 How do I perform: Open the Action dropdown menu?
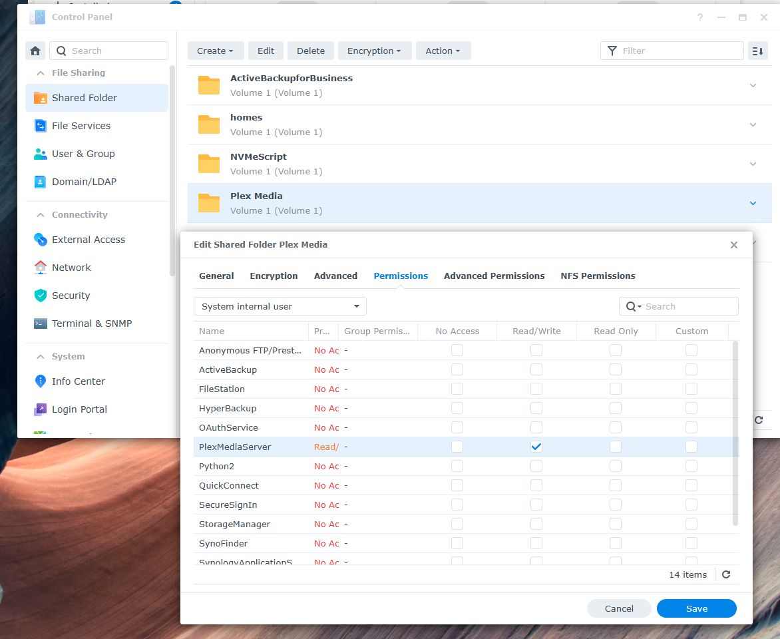tap(443, 51)
